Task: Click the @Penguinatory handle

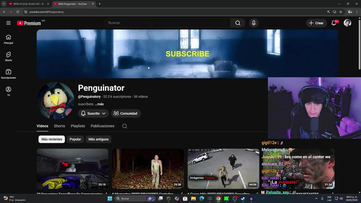Action: click(89, 96)
